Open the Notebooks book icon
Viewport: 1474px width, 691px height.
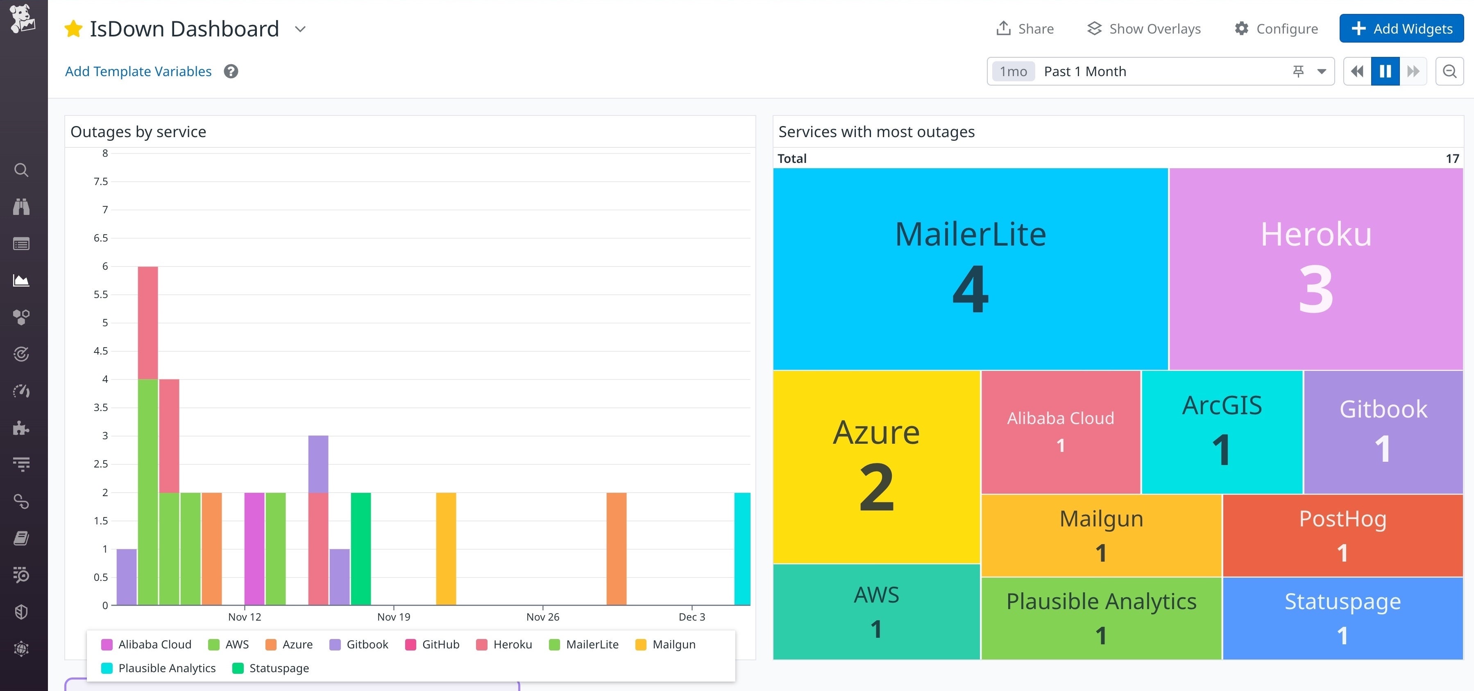(x=21, y=537)
